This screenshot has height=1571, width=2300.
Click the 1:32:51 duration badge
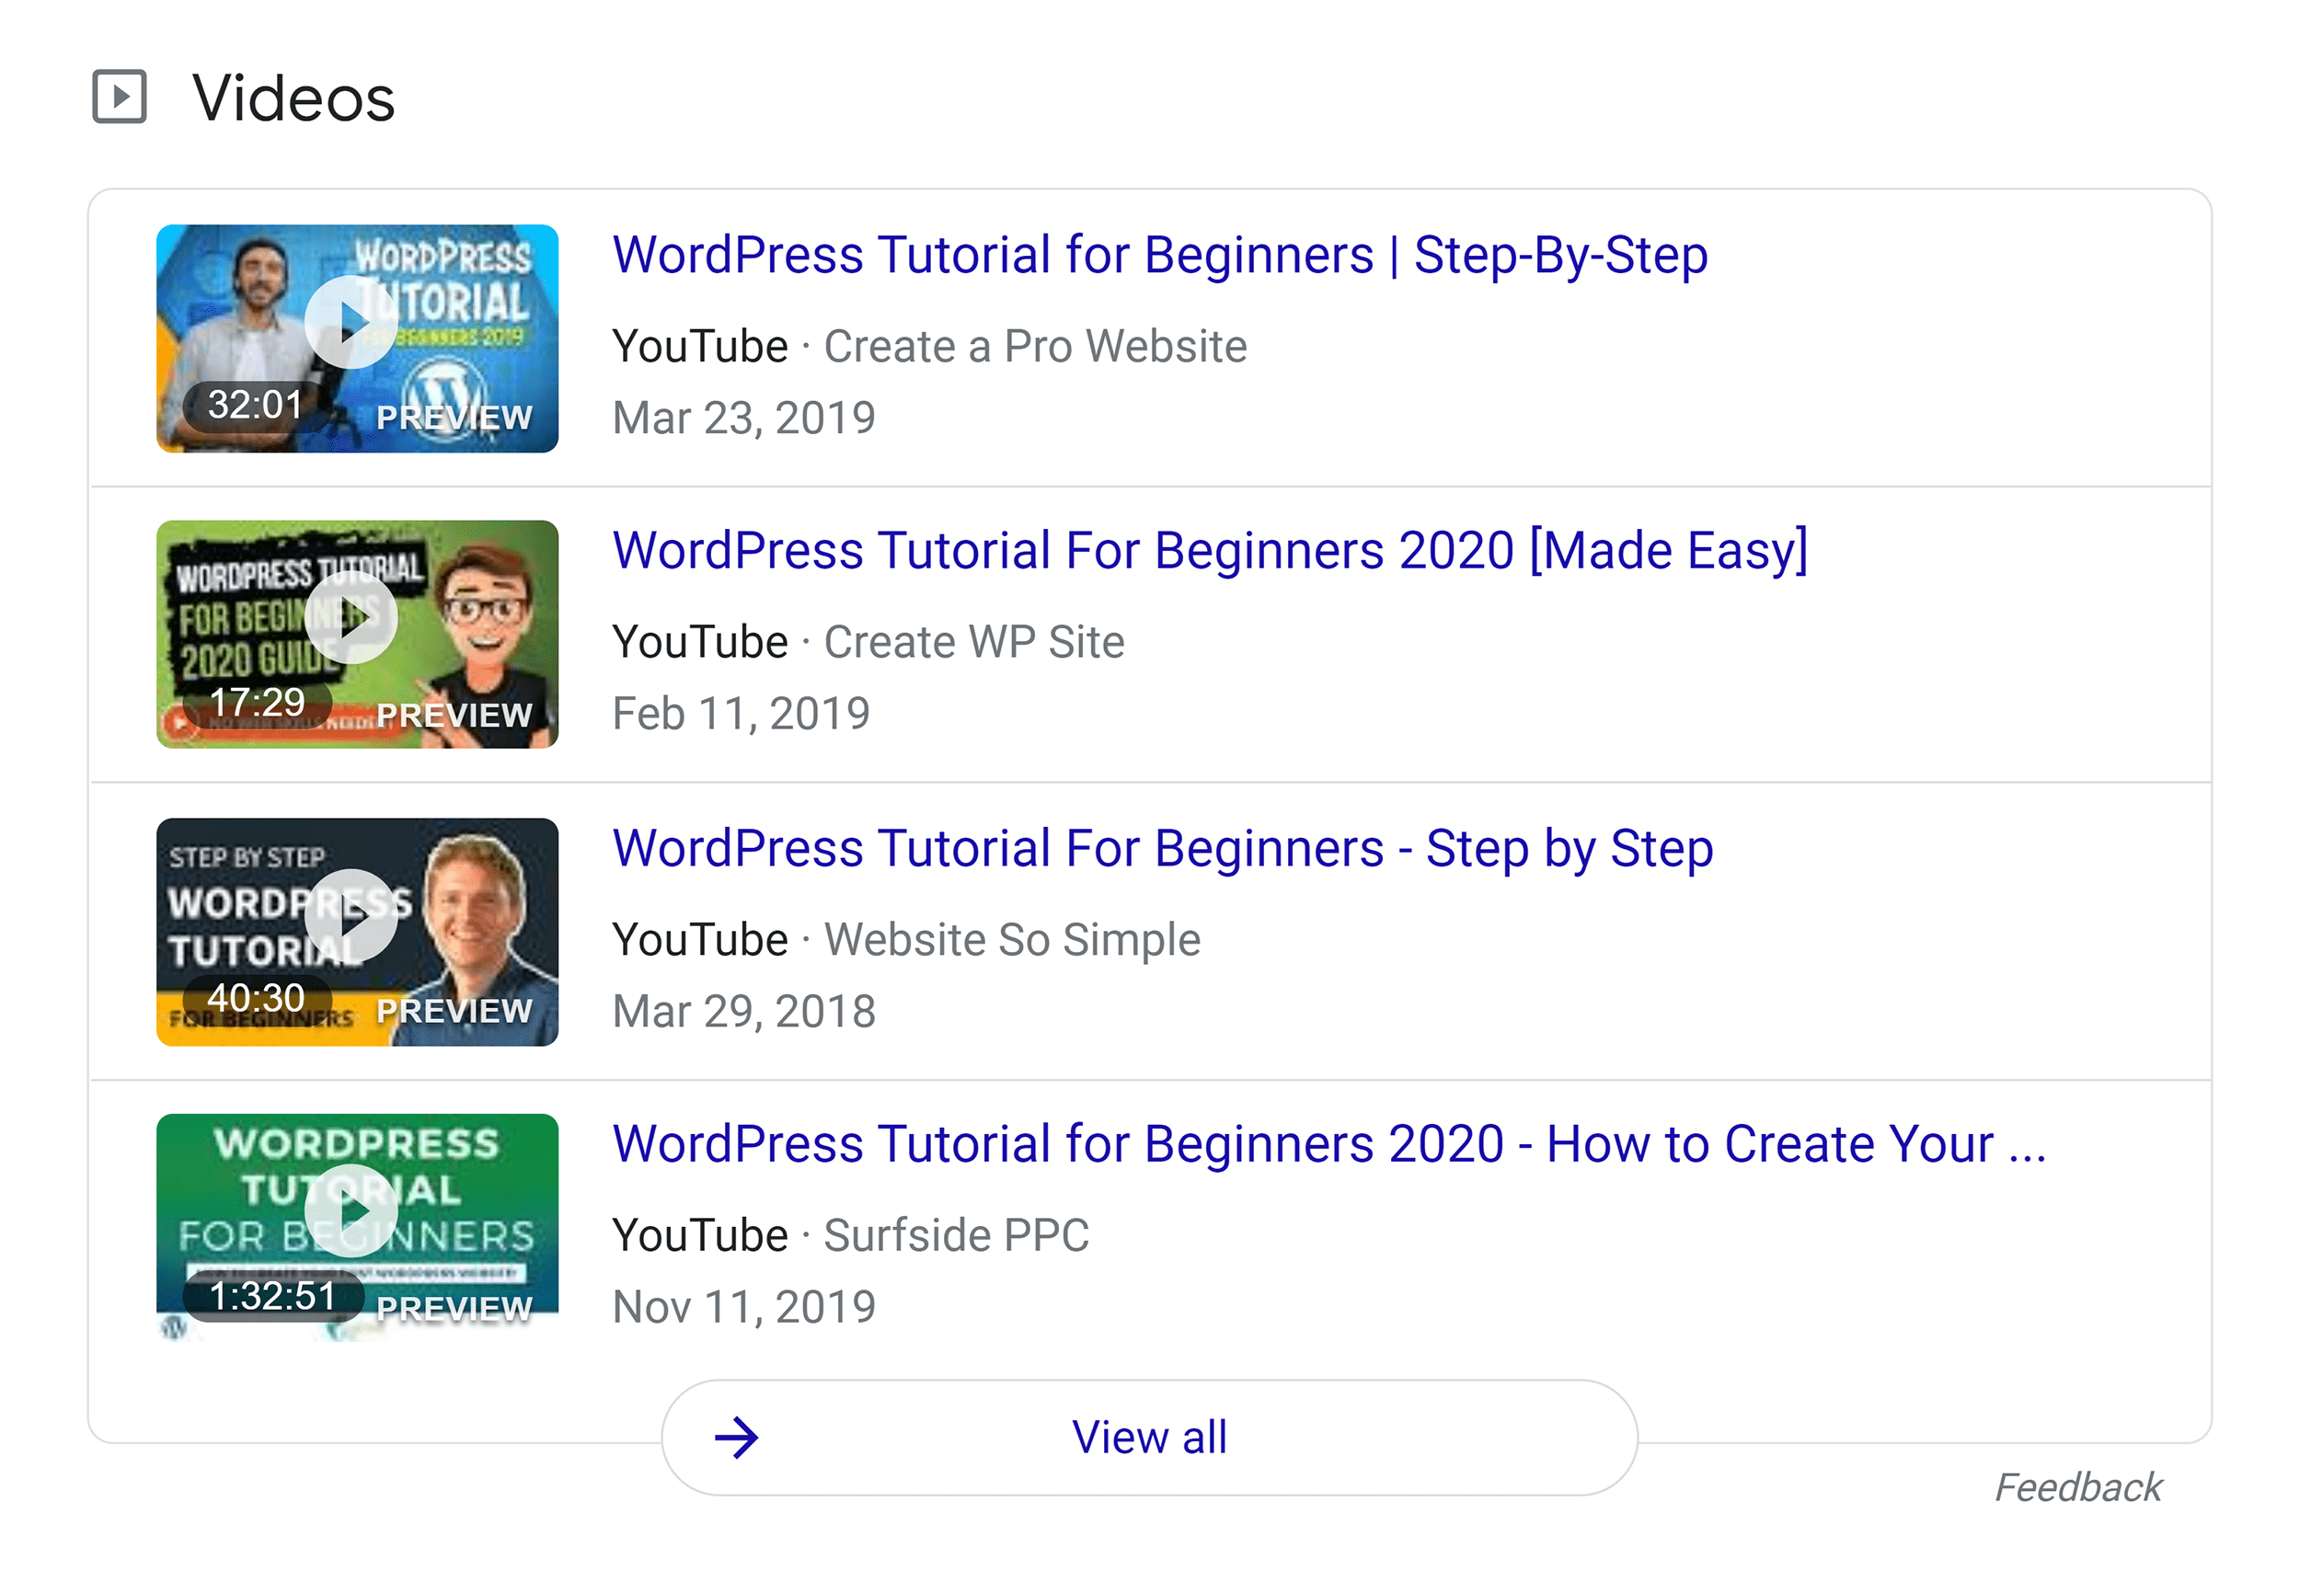point(272,1296)
